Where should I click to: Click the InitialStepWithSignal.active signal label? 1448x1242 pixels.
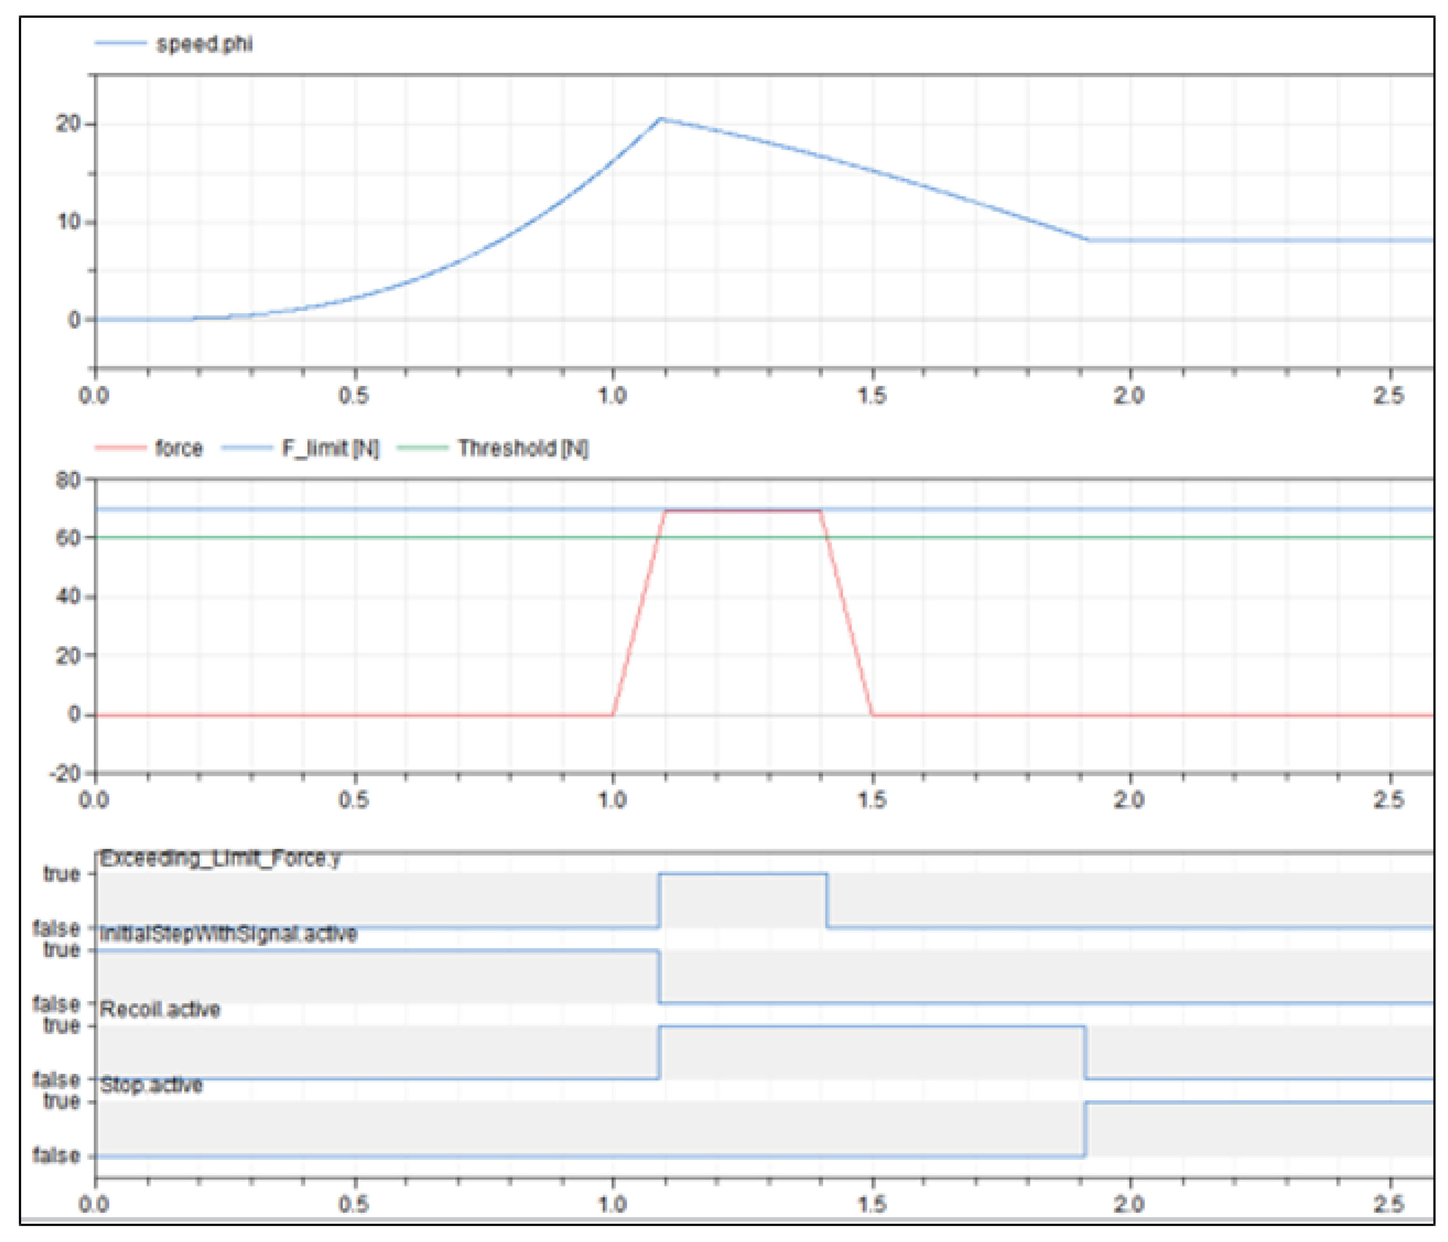[x=229, y=934]
